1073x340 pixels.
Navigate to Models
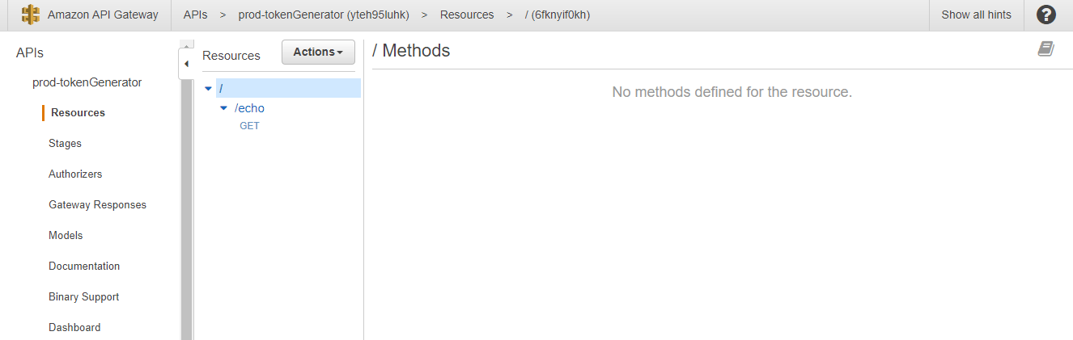click(x=66, y=236)
